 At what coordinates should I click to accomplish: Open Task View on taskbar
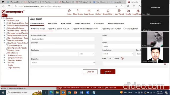click(x=45, y=93)
